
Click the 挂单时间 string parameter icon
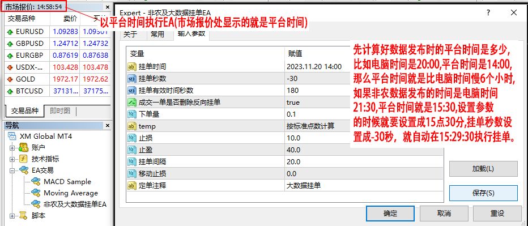coord(131,67)
